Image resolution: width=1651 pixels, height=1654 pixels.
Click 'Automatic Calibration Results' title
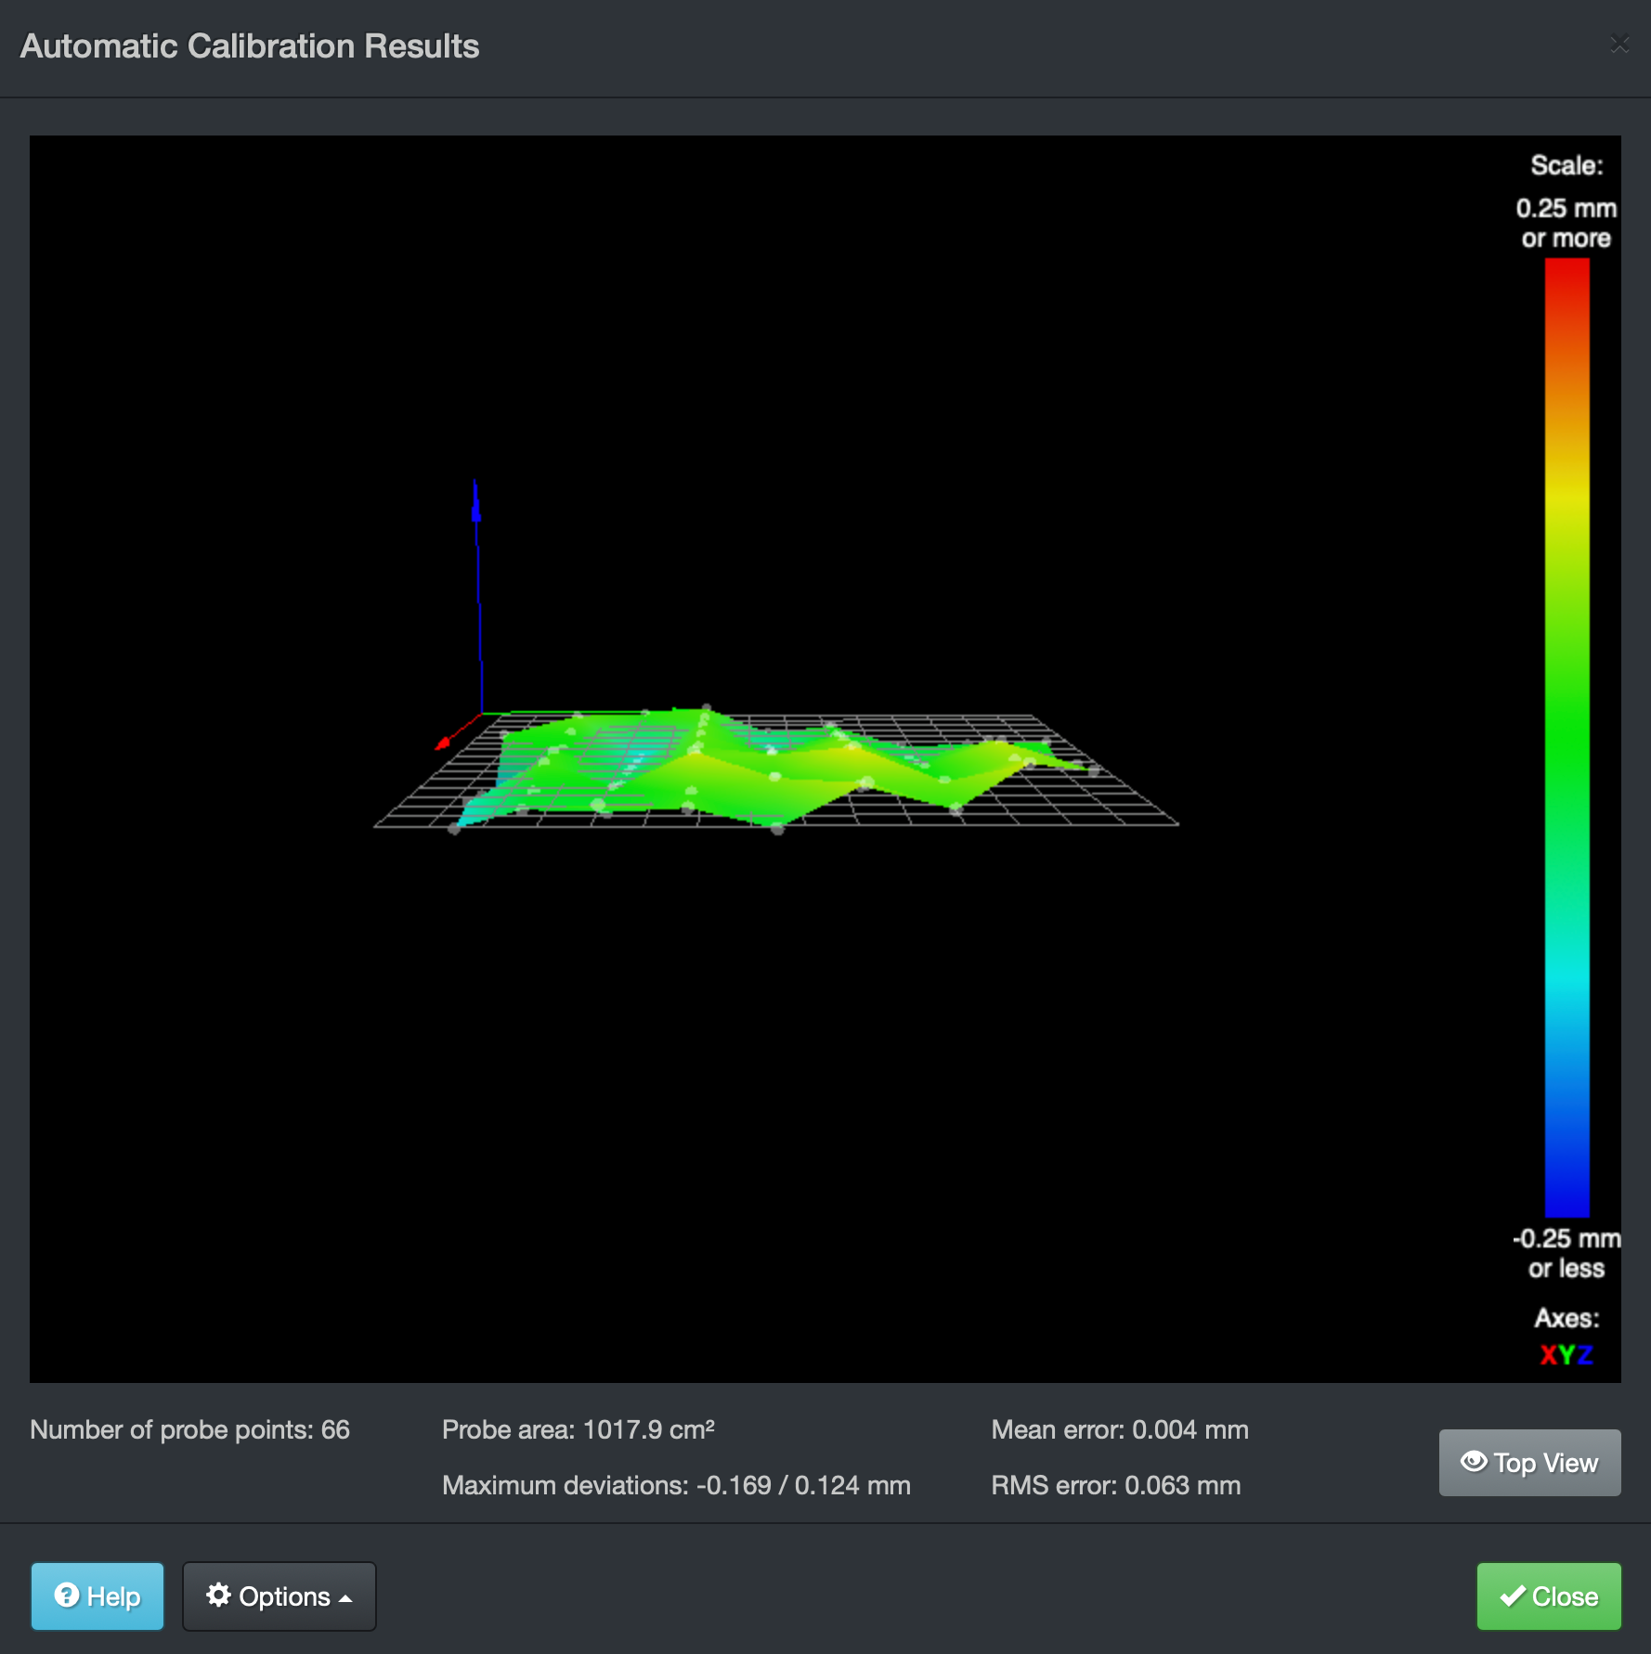point(250,46)
